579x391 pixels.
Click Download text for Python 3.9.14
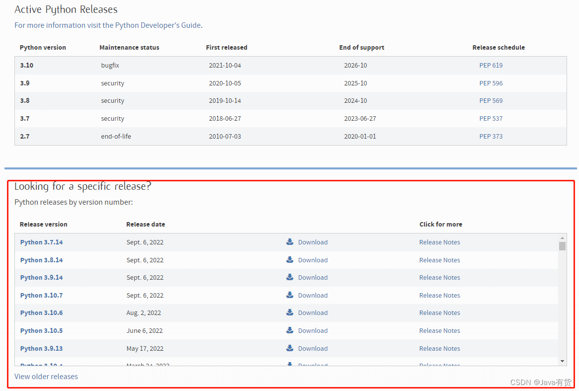(313, 277)
